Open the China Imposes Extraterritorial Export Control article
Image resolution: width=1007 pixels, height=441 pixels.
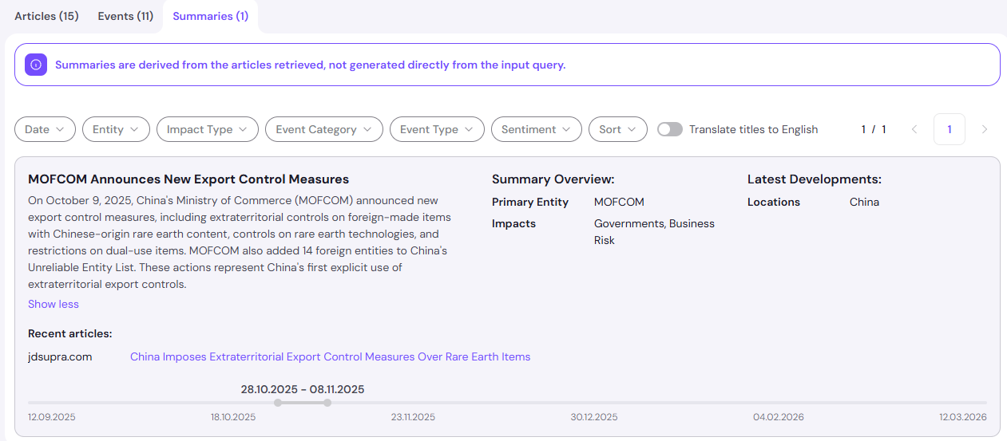(330, 356)
